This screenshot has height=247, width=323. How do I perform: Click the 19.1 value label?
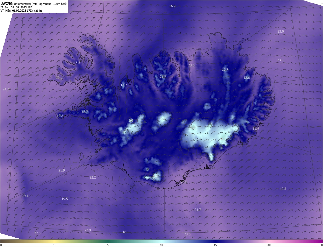pos(25,196)
